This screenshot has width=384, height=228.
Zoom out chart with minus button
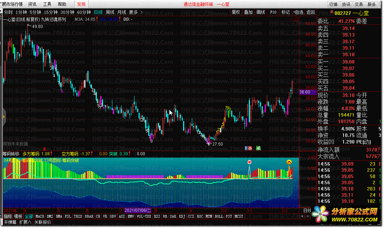click(x=308, y=216)
